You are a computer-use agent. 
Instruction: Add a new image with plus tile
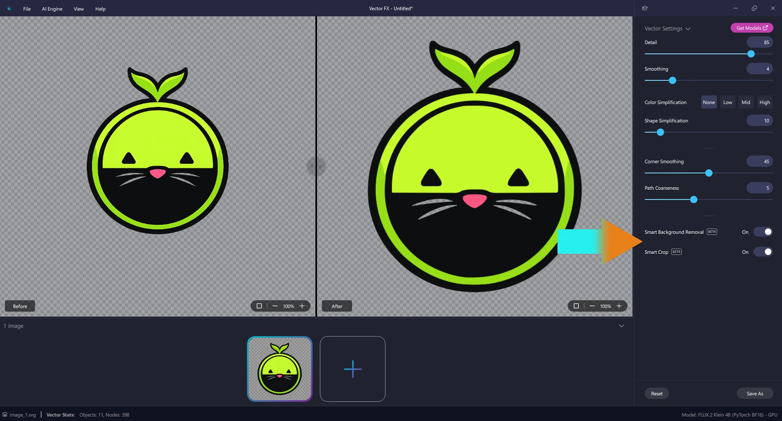click(x=352, y=369)
